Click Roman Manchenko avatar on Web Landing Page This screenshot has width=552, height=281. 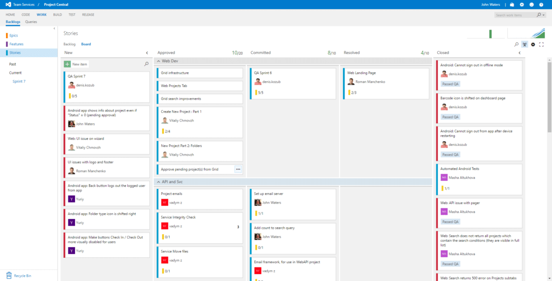[351, 82]
